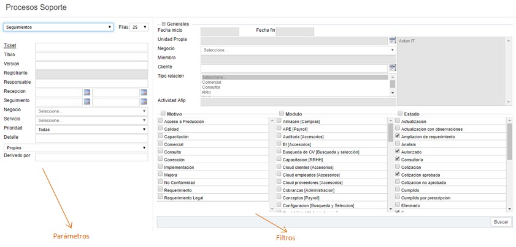Open the second Seguimiento date calendar icon

[144, 101]
